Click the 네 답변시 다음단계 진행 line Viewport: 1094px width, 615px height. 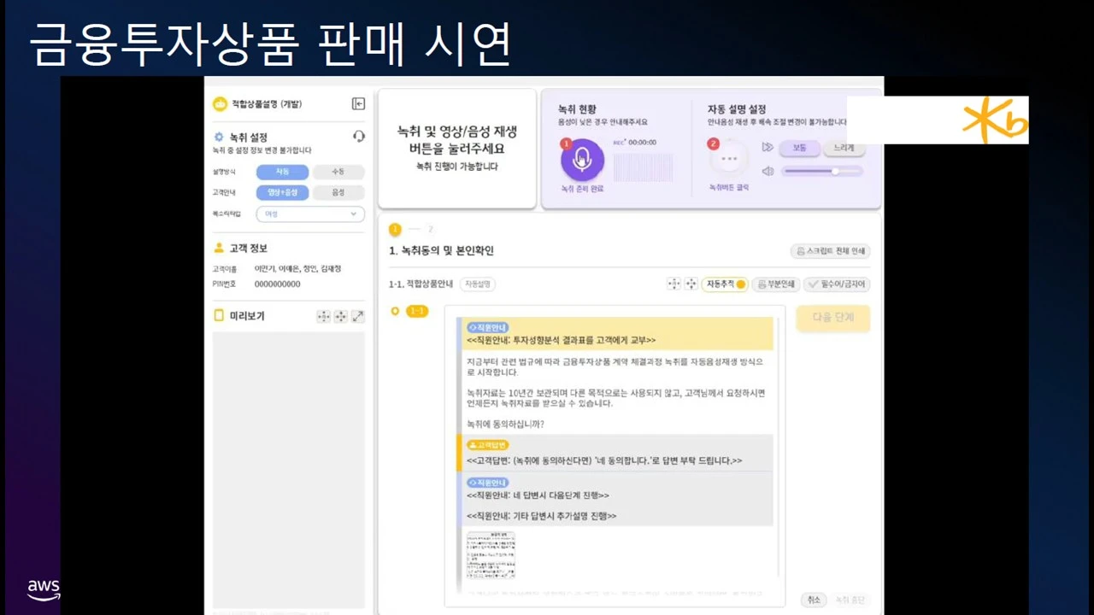(x=538, y=495)
